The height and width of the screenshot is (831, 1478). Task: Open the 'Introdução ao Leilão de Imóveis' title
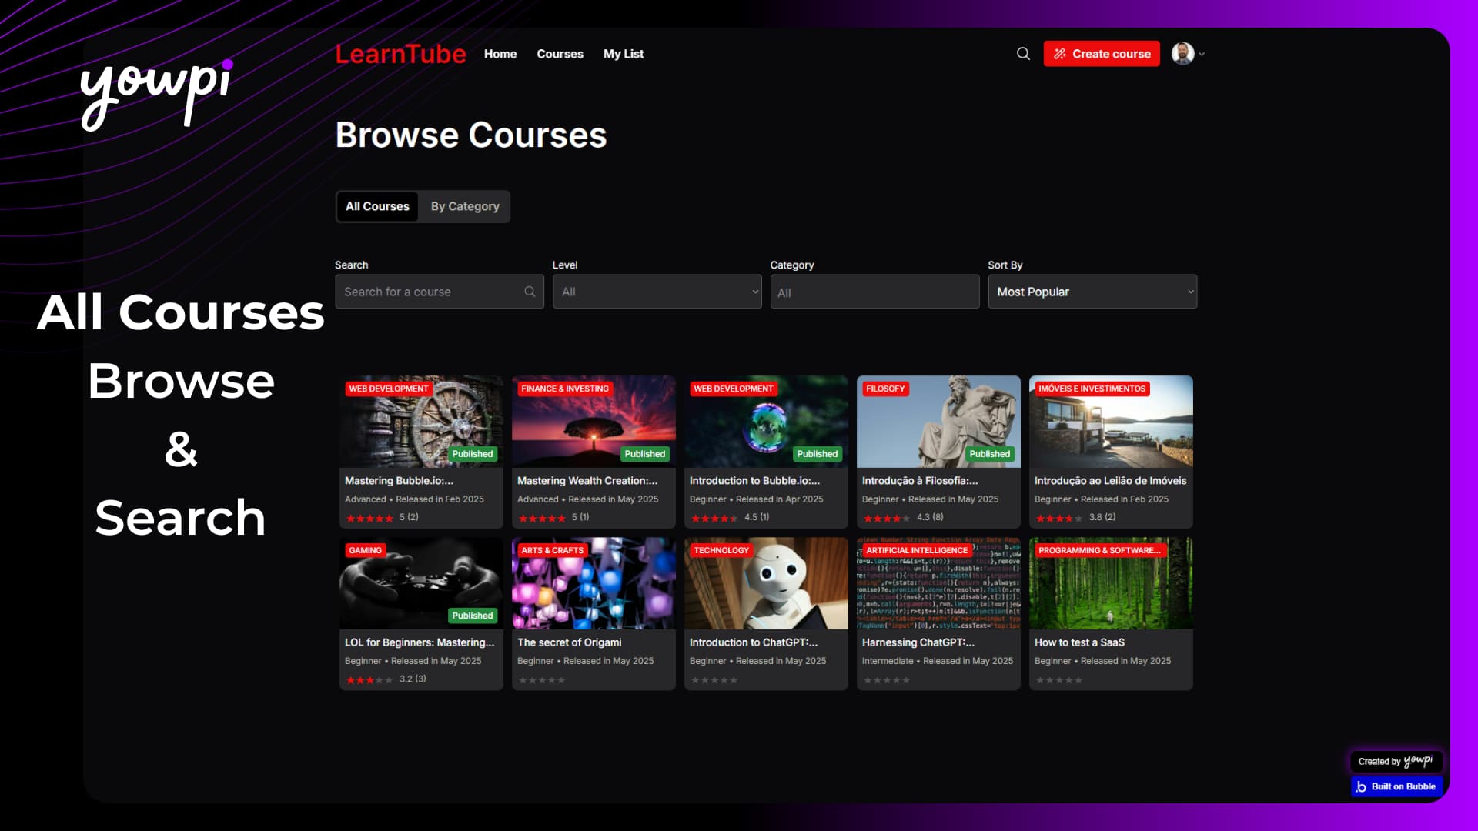point(1110,480)
